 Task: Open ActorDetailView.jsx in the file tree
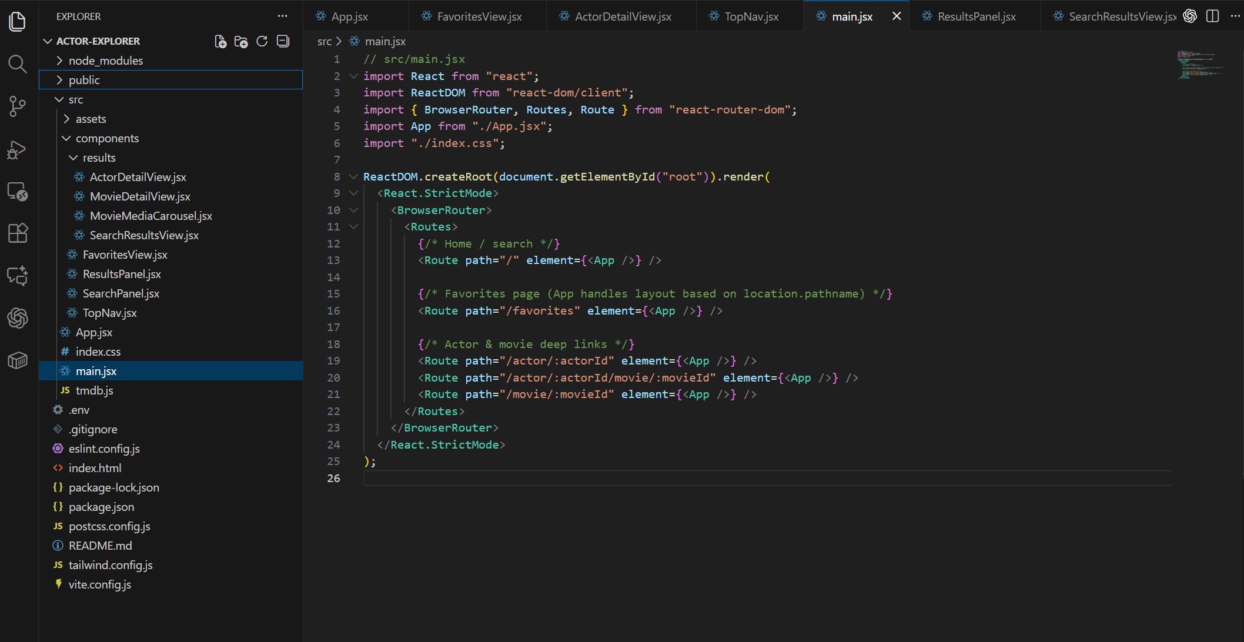coord(170,177)
